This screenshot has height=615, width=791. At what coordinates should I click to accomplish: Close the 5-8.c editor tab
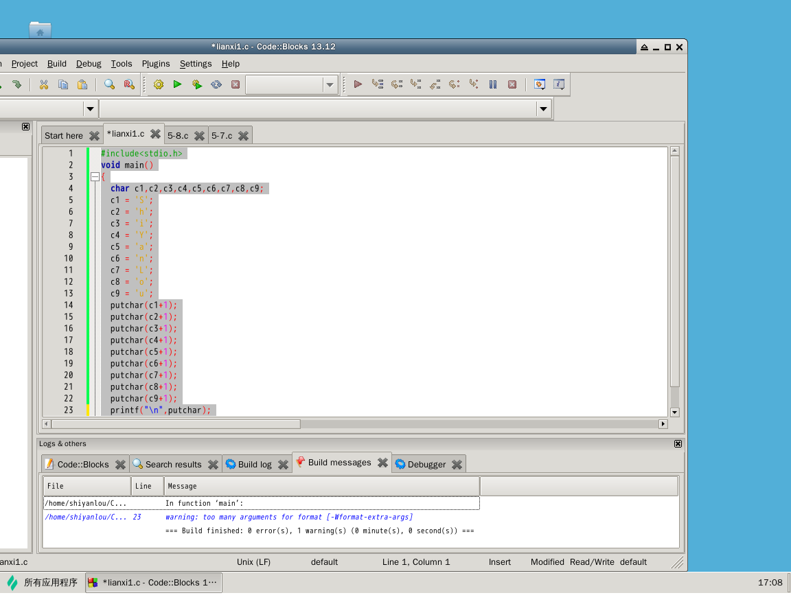tap(199, 136)
